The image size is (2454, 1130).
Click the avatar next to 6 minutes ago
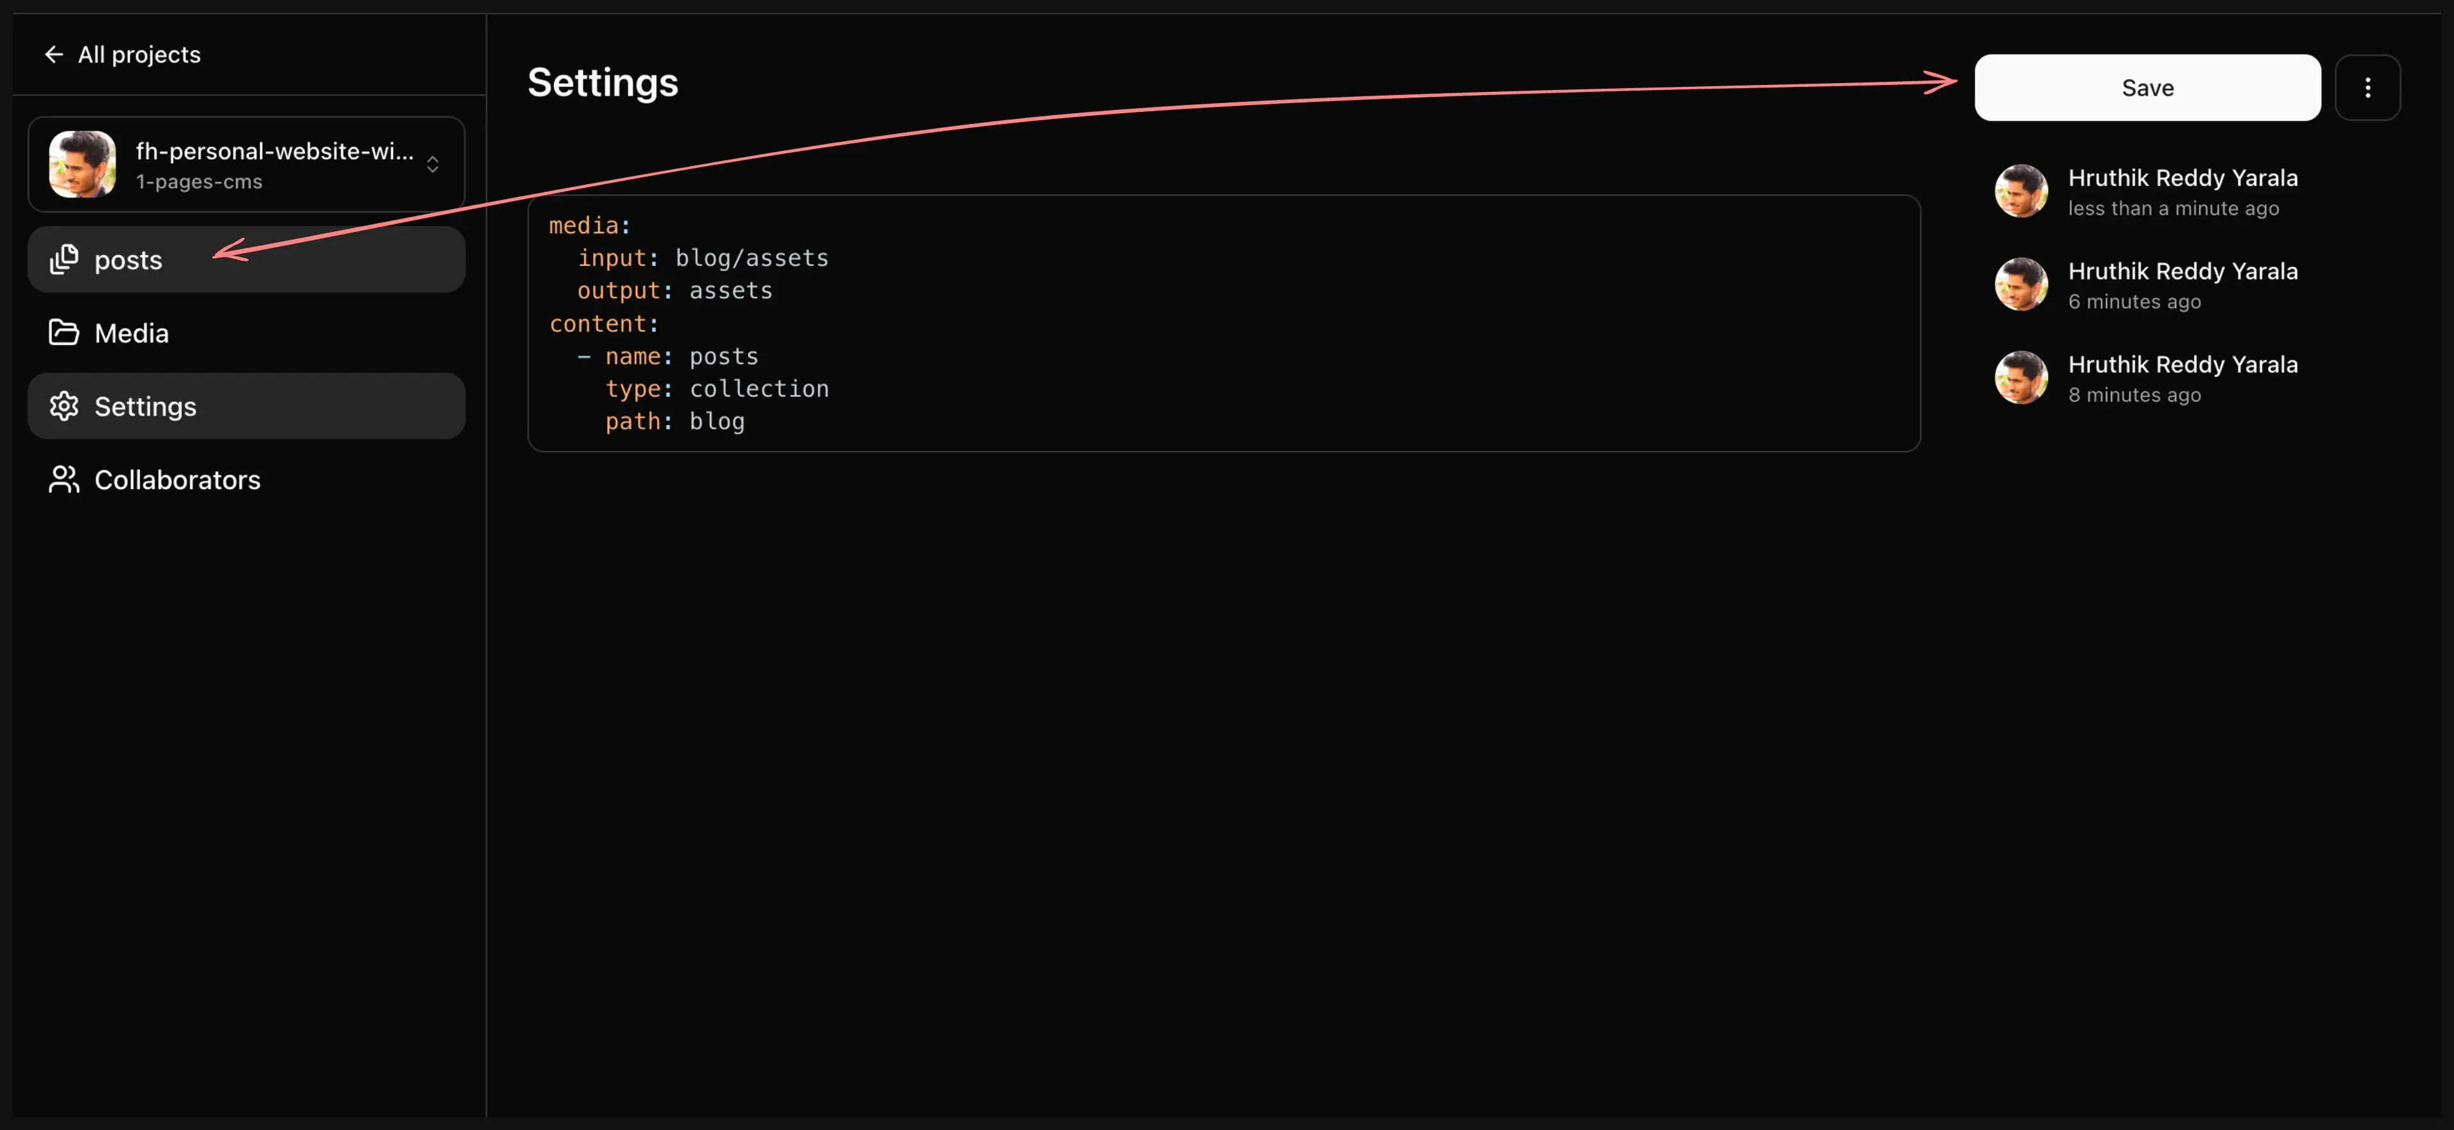click(2021, 284)
